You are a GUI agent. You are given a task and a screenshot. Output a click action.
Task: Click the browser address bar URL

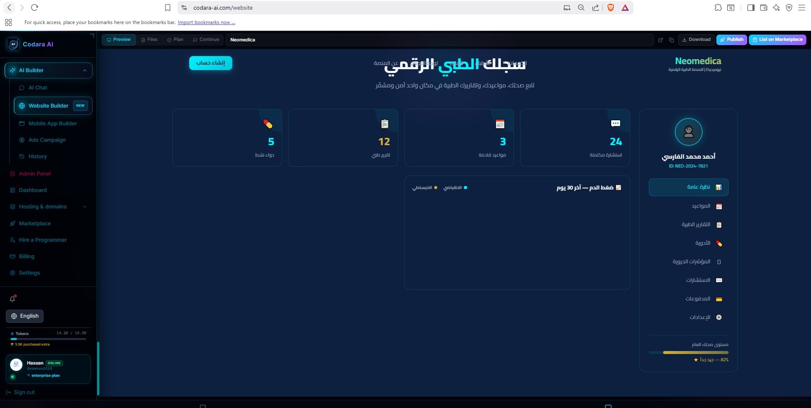pos(223,8)
